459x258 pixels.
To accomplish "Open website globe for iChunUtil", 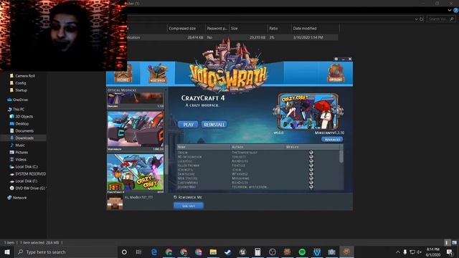I will (x=311, y=170).
